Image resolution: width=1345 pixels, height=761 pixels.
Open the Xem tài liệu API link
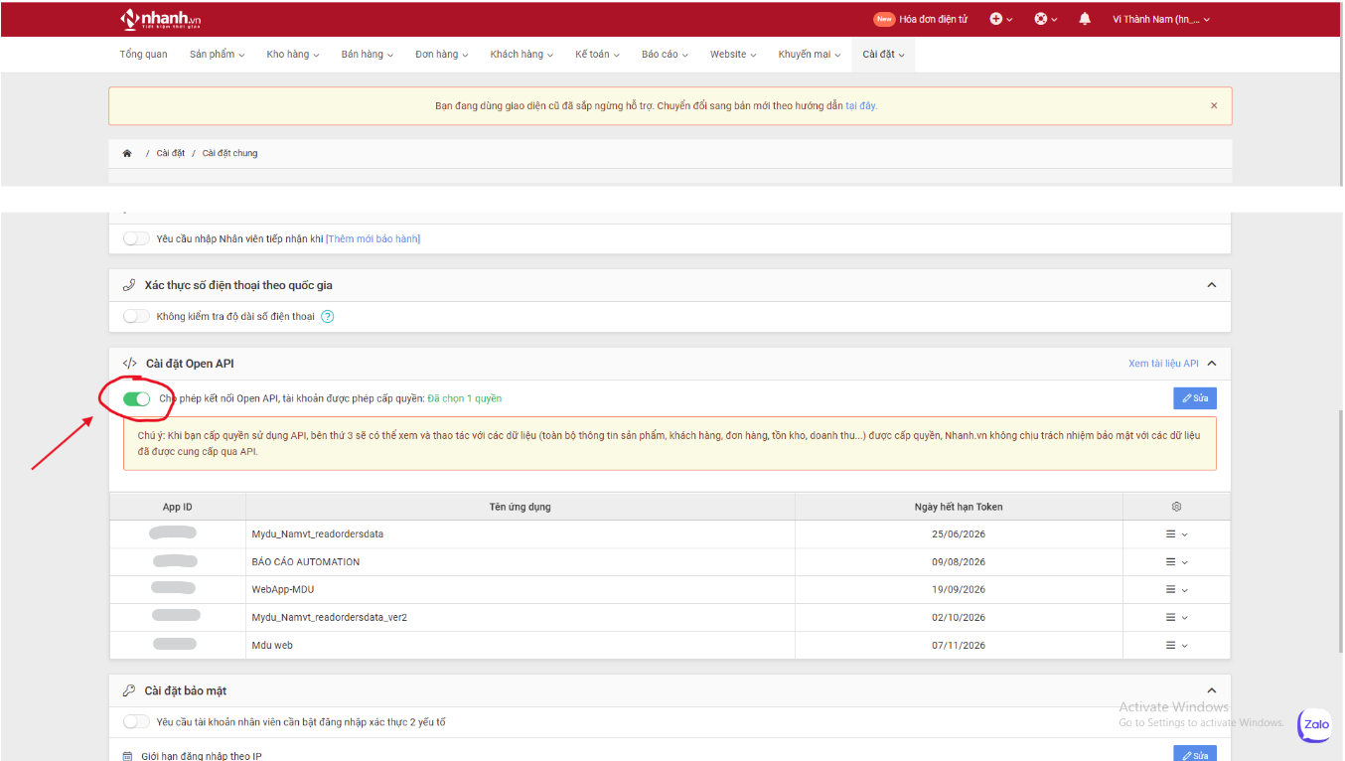pyautogui.click(x=1163, y=364)
